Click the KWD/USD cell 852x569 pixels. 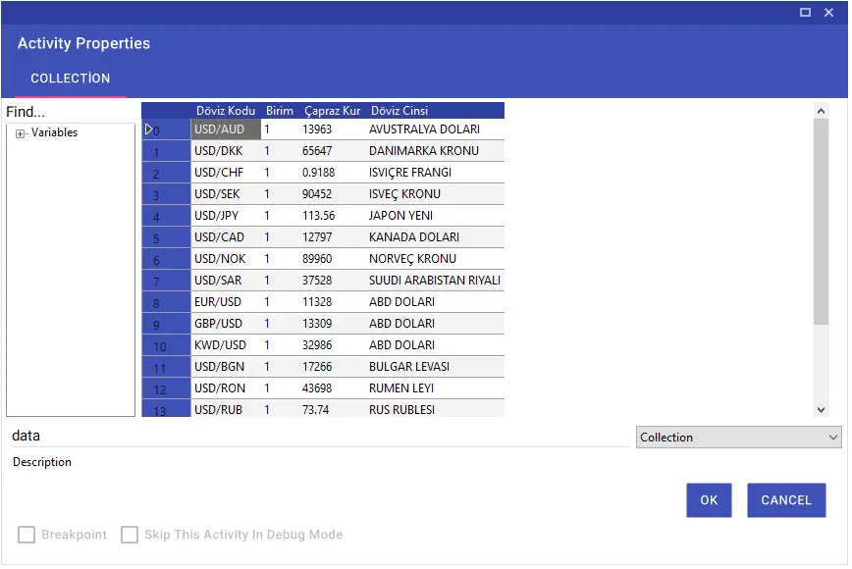tap(227, 346)
